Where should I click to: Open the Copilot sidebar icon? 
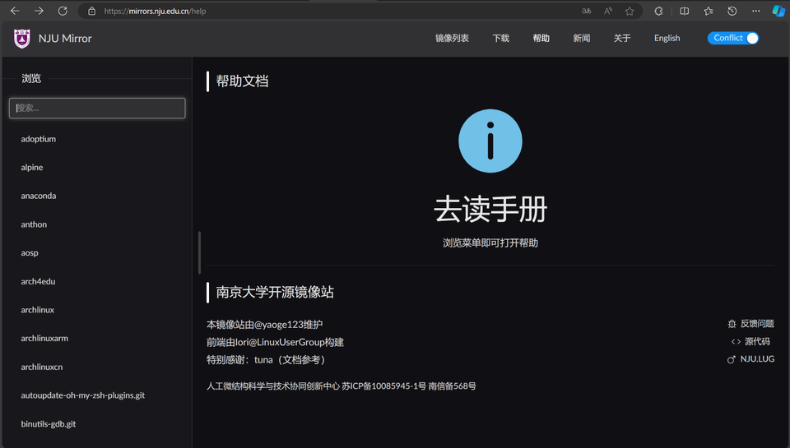(x=778, y=12)
